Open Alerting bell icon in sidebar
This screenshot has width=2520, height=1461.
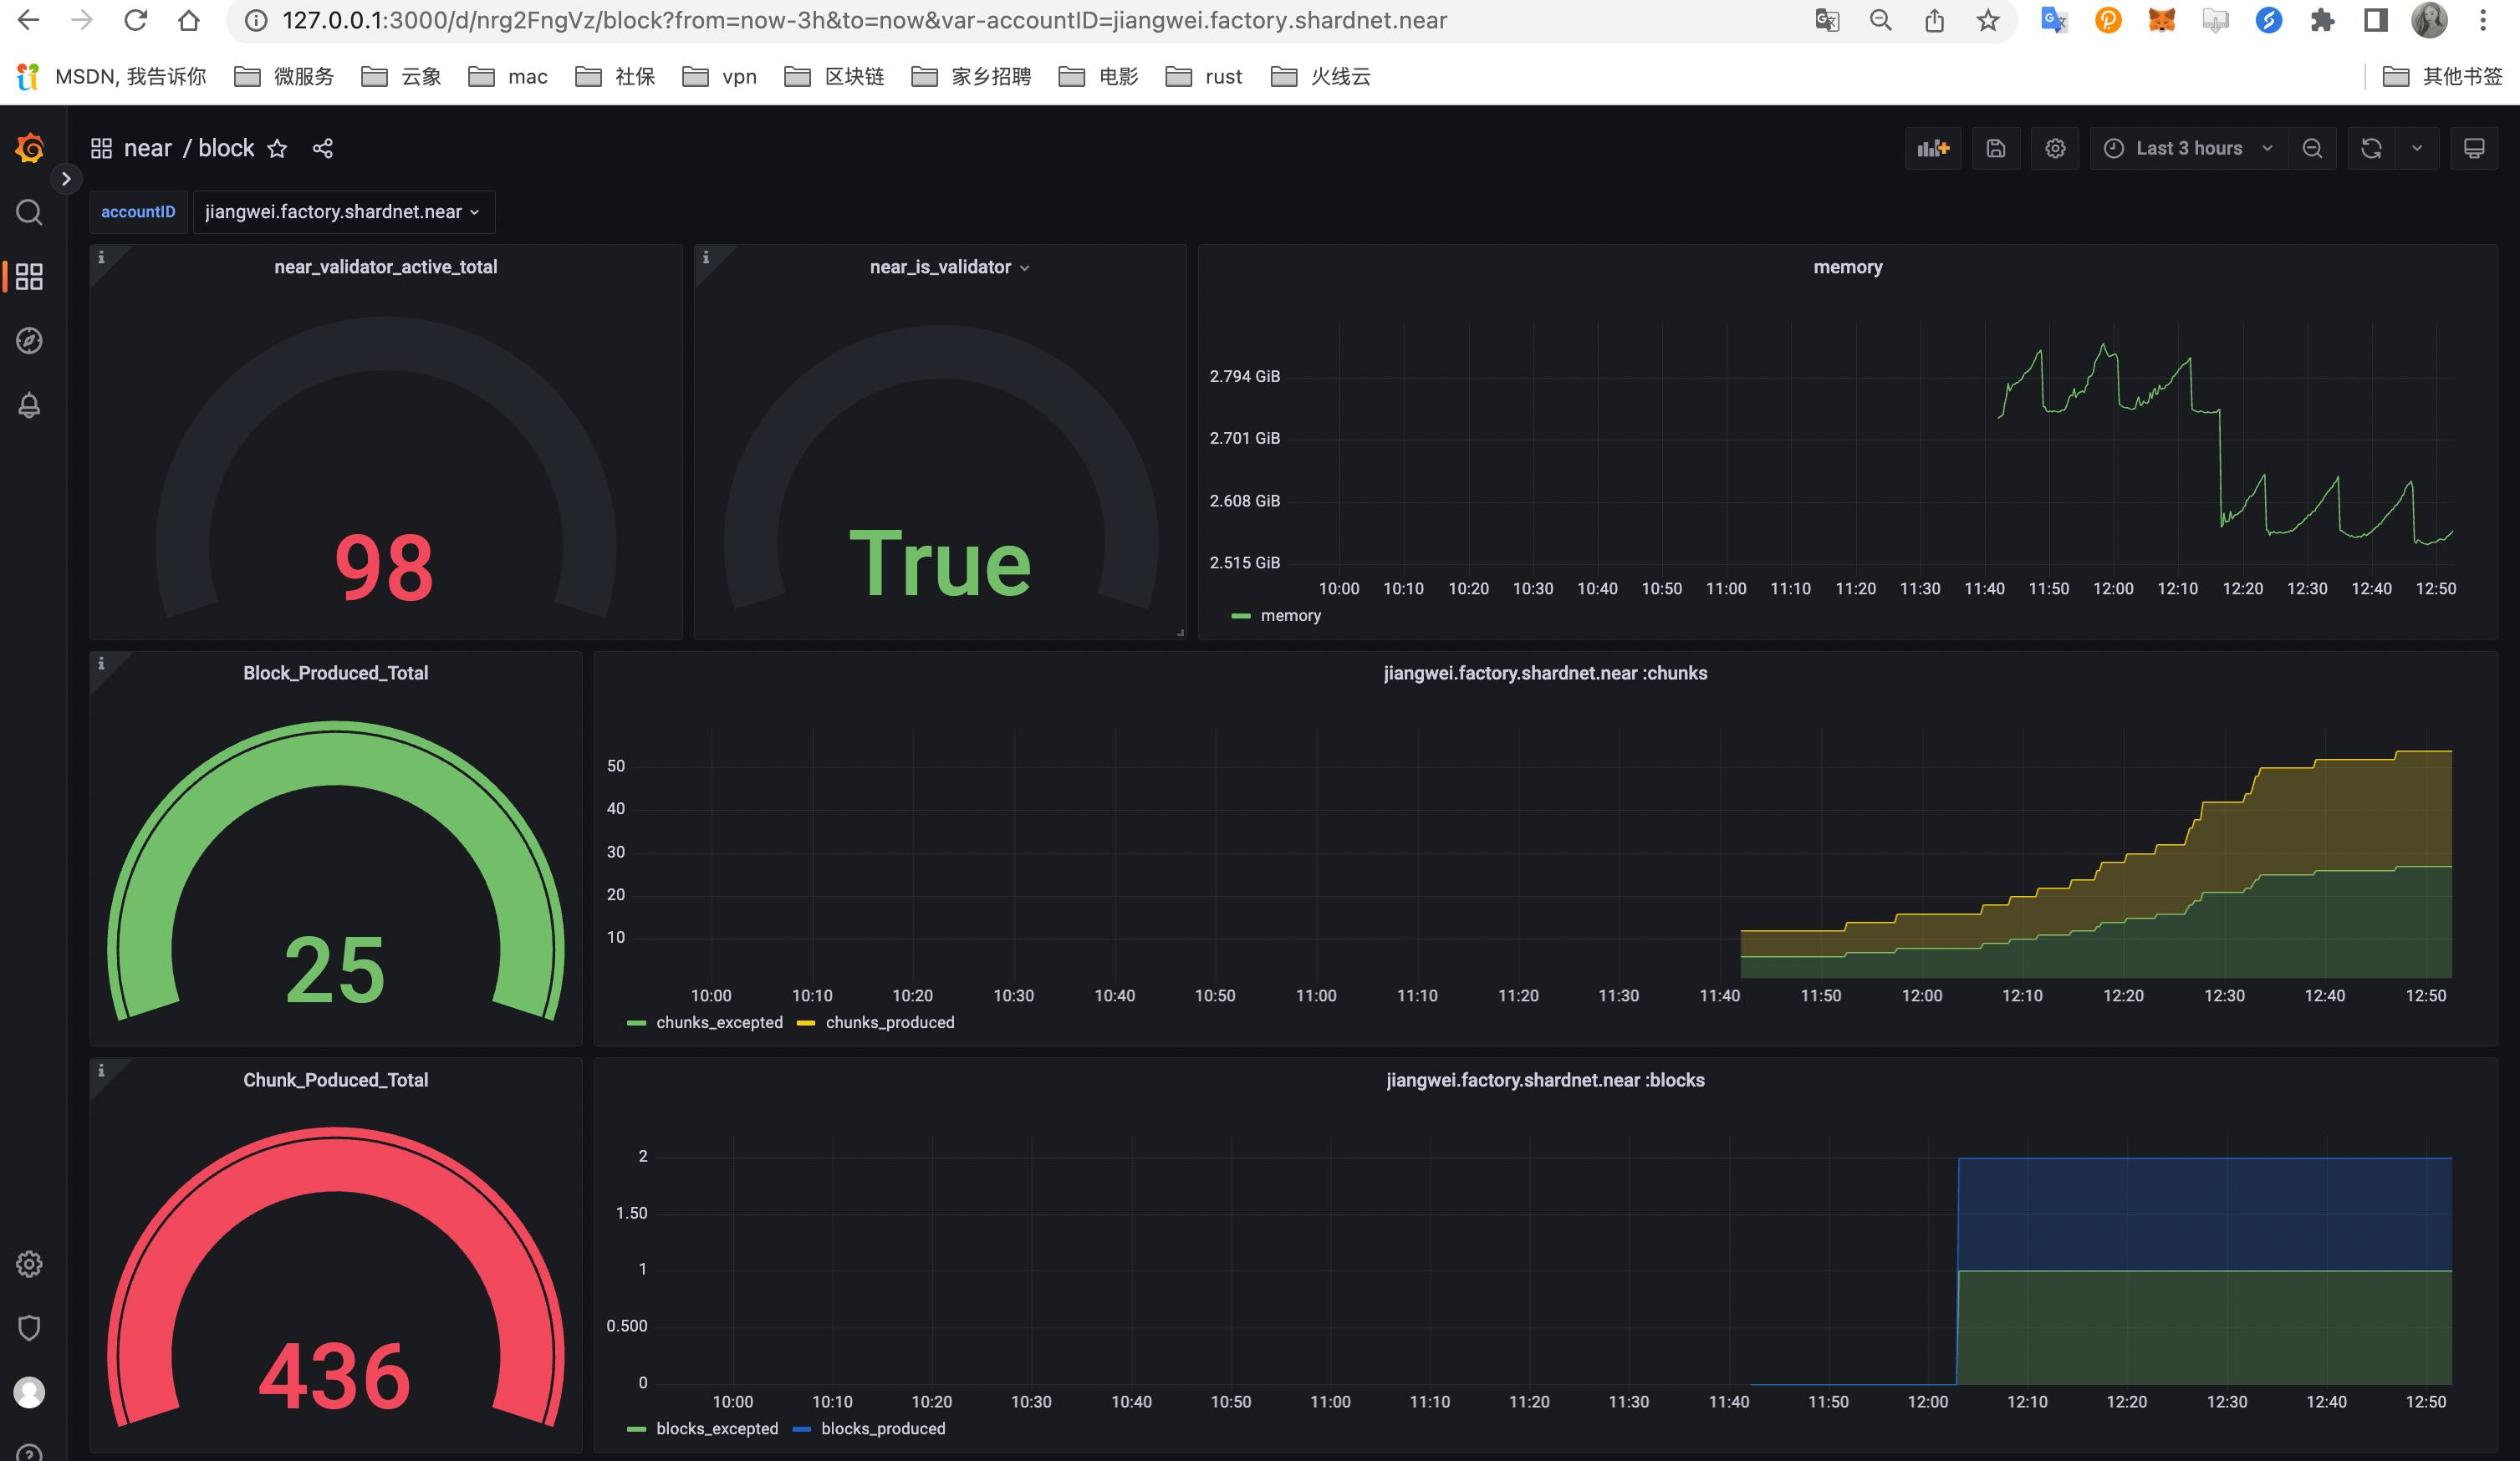point(29,405)
